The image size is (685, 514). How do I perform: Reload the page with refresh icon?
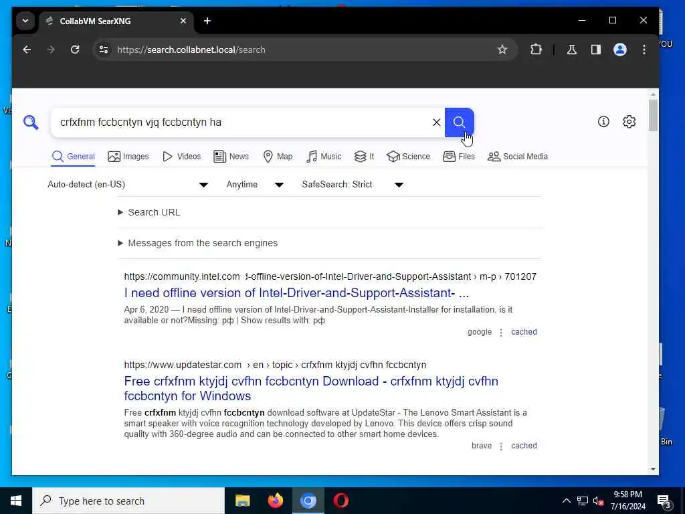75,50
